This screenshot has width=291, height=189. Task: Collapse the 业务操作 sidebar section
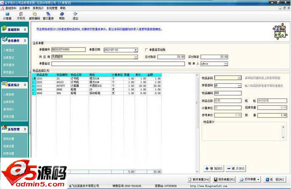25,40
